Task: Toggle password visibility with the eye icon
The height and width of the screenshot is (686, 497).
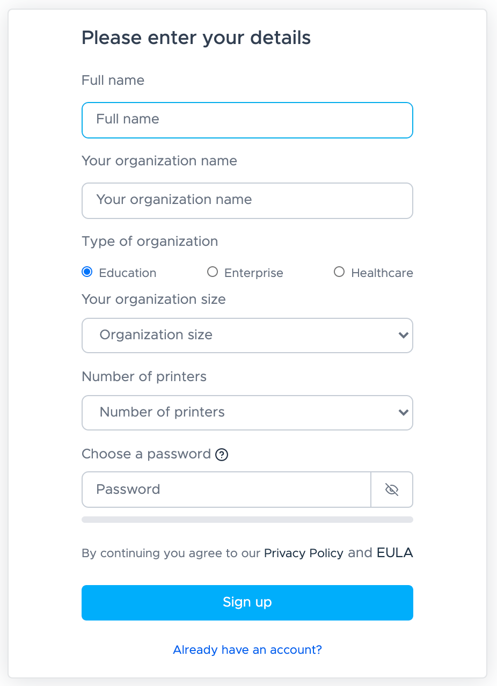Action: point(392,490)
